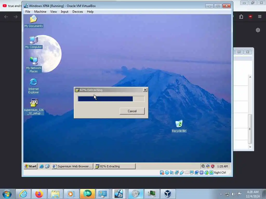This screenshot has height=199, width=266.
Task: Show hidden icons in host tray
Action: click(x=221, y=194)
